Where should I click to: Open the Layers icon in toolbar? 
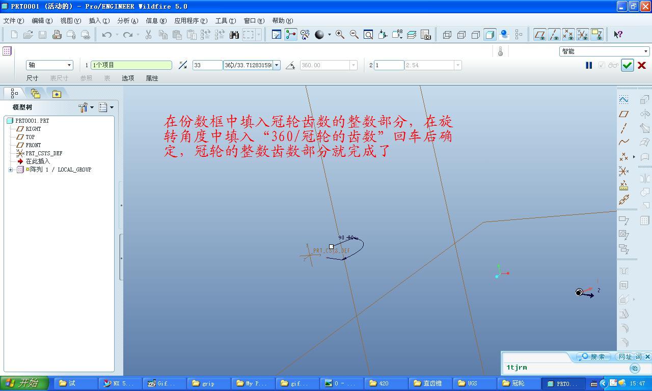tap(412, 35)
